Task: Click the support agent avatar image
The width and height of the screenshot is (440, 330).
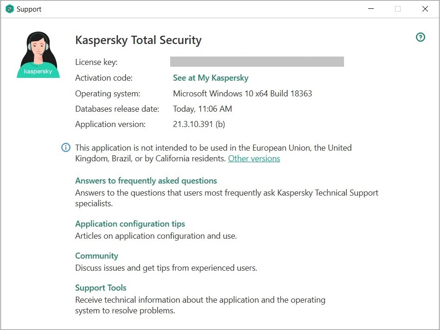Action: point(38,55)
